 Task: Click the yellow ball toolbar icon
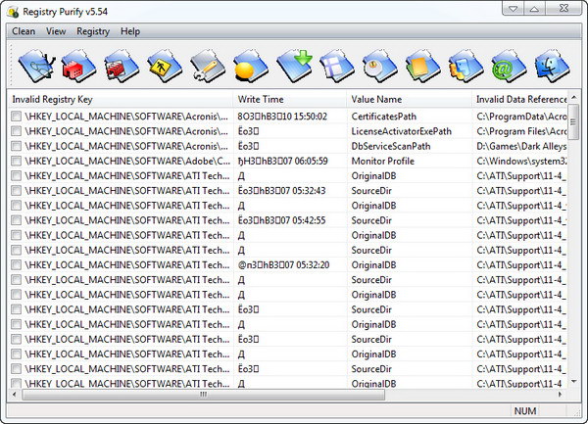(x=249, y=67)
